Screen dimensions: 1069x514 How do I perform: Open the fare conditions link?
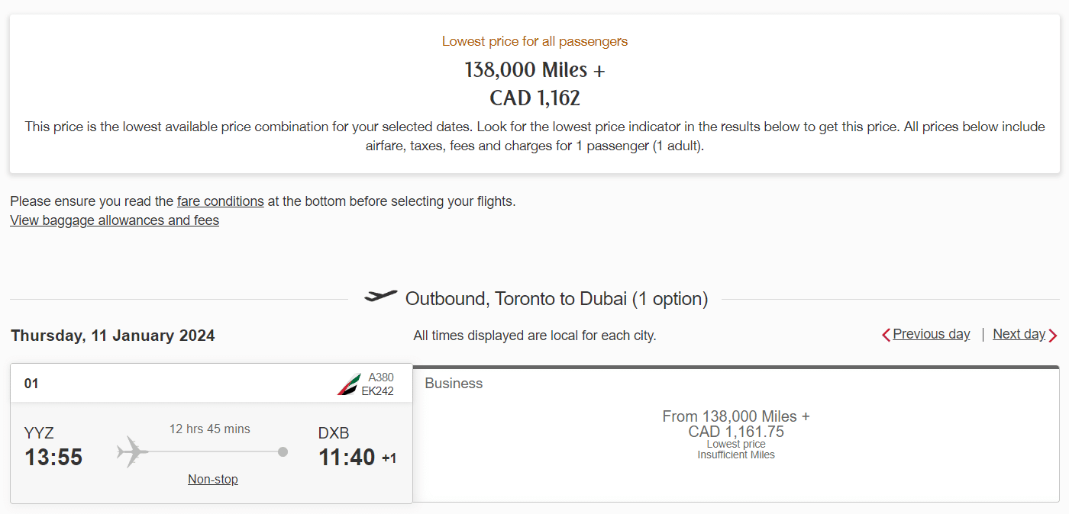pos(220,201)
